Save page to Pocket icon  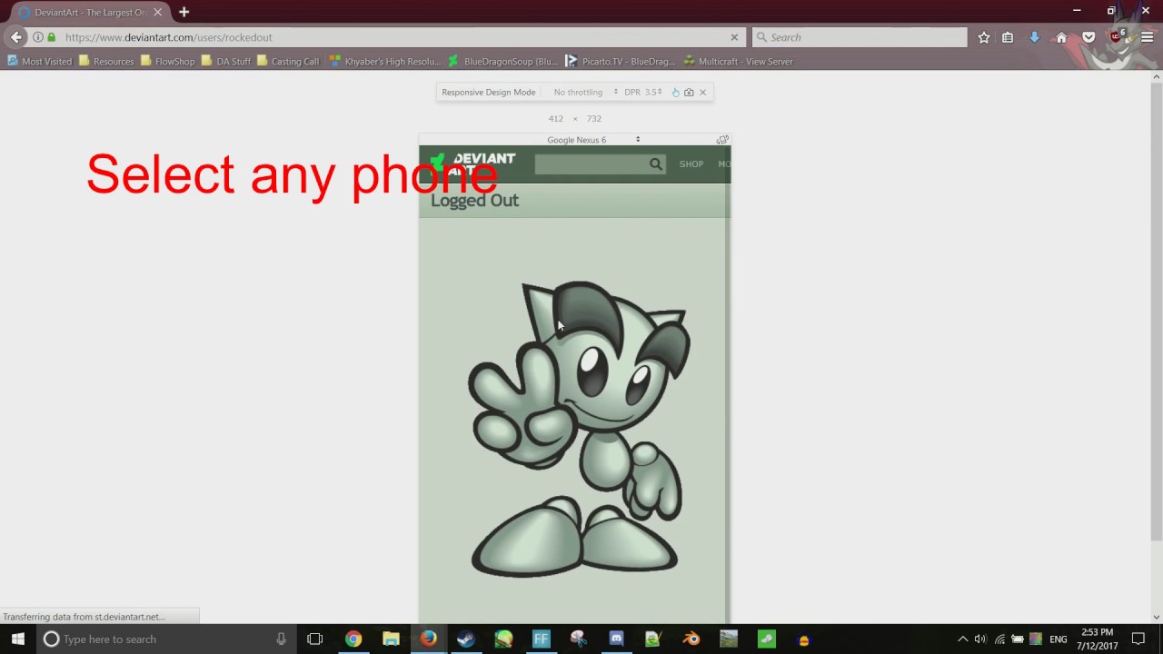[1088, 37]
